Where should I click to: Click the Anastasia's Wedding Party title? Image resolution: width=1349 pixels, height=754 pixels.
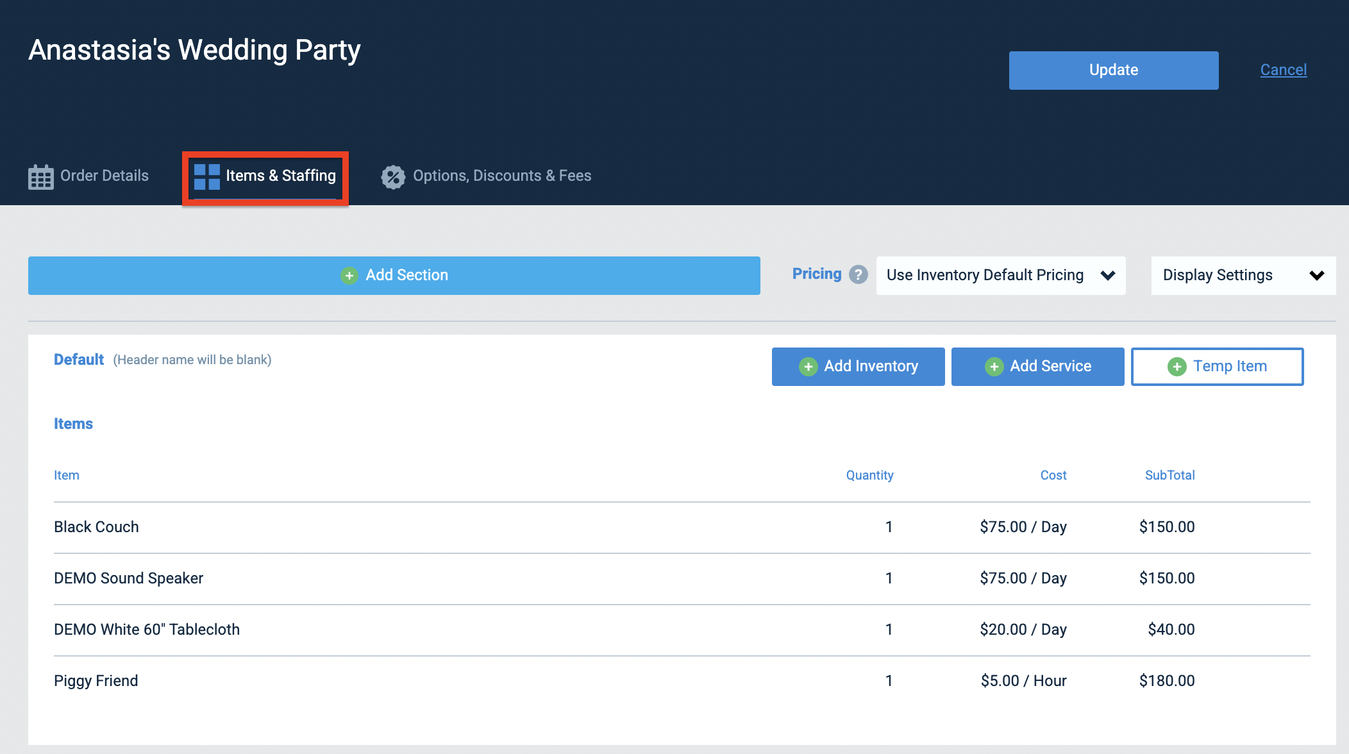point(195,50)
